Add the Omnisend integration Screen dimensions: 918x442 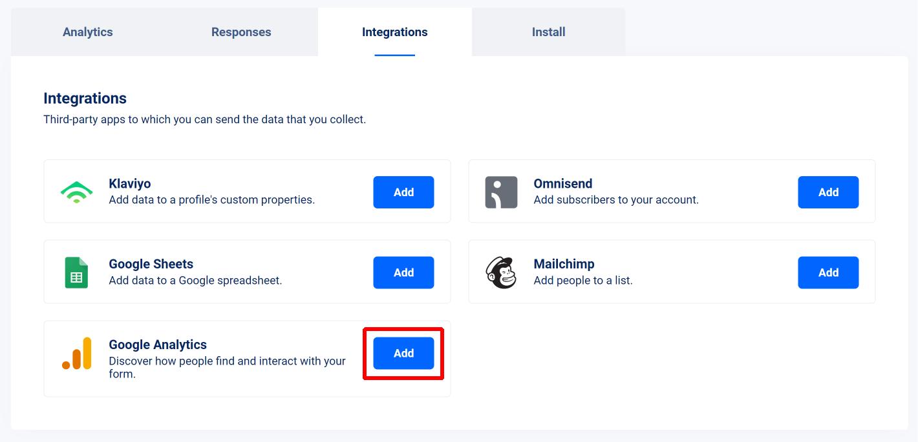pos(828,192)
